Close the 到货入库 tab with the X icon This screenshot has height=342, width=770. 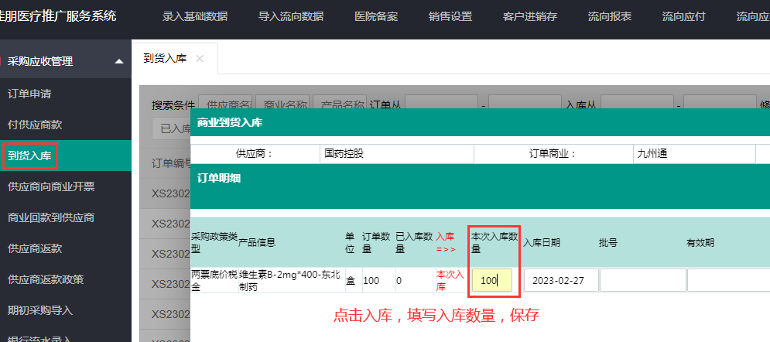(200, 59)
